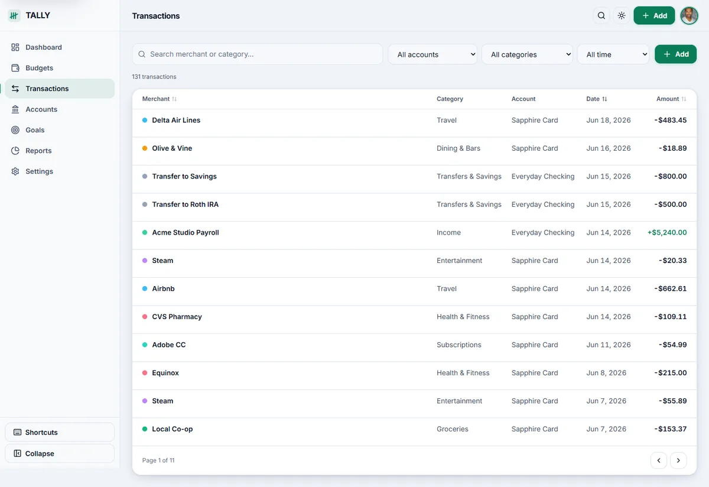This screenshot has height=487, width=709.
Task: Open the search icon in header
Action: (x=601, y=16)
